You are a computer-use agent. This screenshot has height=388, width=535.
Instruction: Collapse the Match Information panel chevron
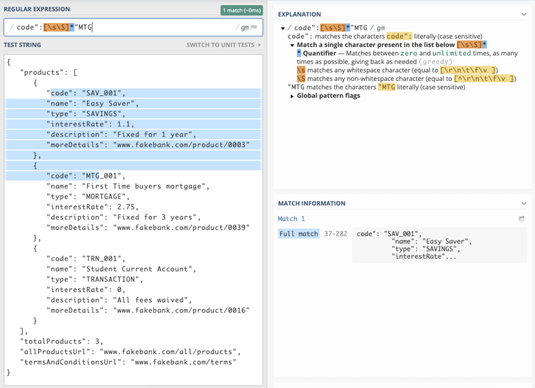point(524,203)
